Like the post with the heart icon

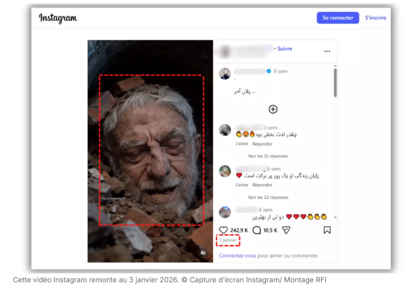[x=224, y=230]
